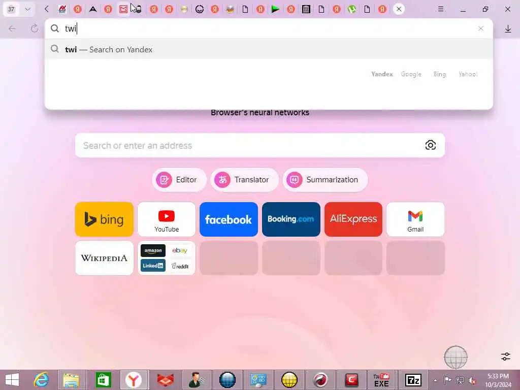Open Windows Store from taskbar
Screen dimensions: 520x390
(103, 380)
